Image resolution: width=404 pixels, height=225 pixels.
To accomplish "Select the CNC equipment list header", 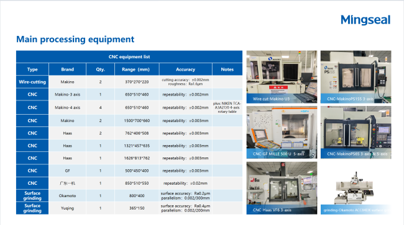I will point(129,57).
